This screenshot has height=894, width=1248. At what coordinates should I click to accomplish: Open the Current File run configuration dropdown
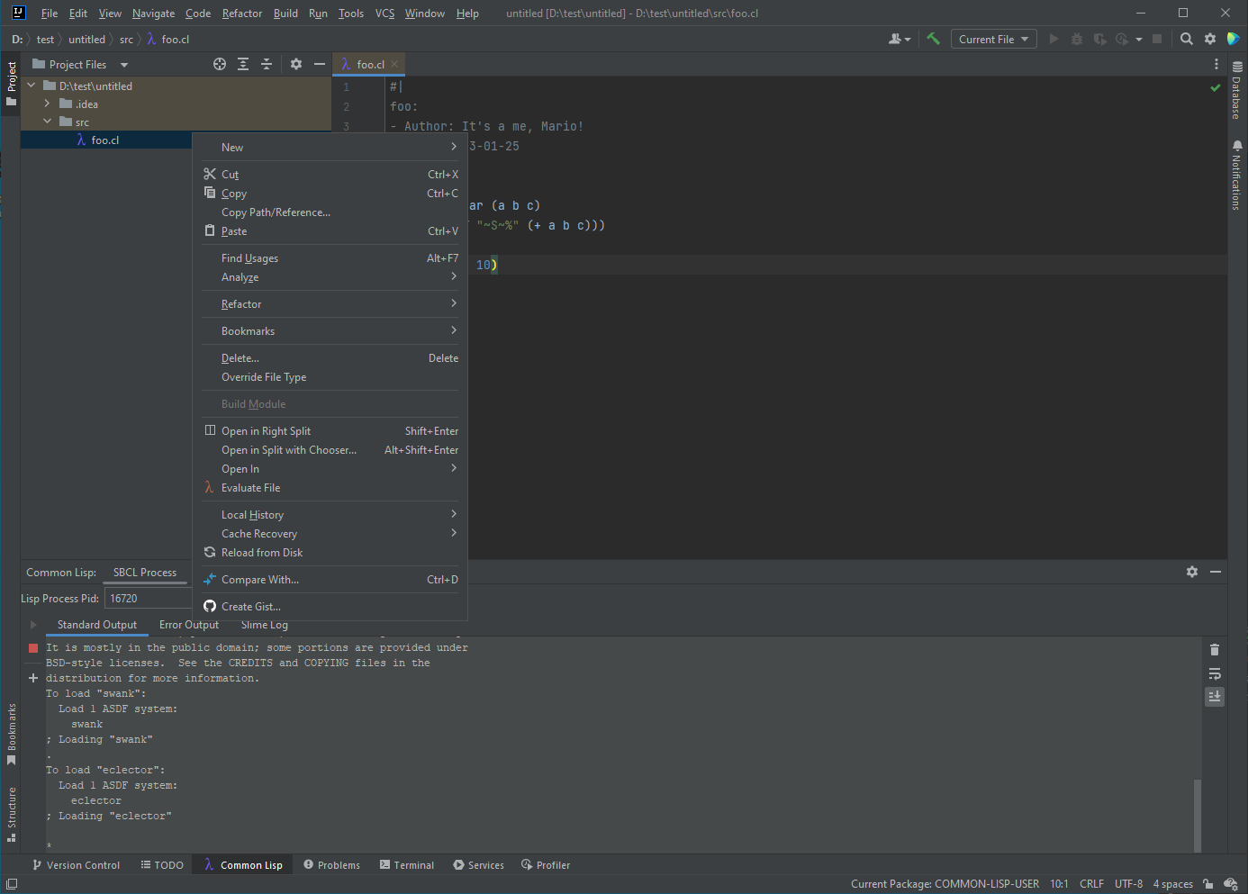[993, 39]
